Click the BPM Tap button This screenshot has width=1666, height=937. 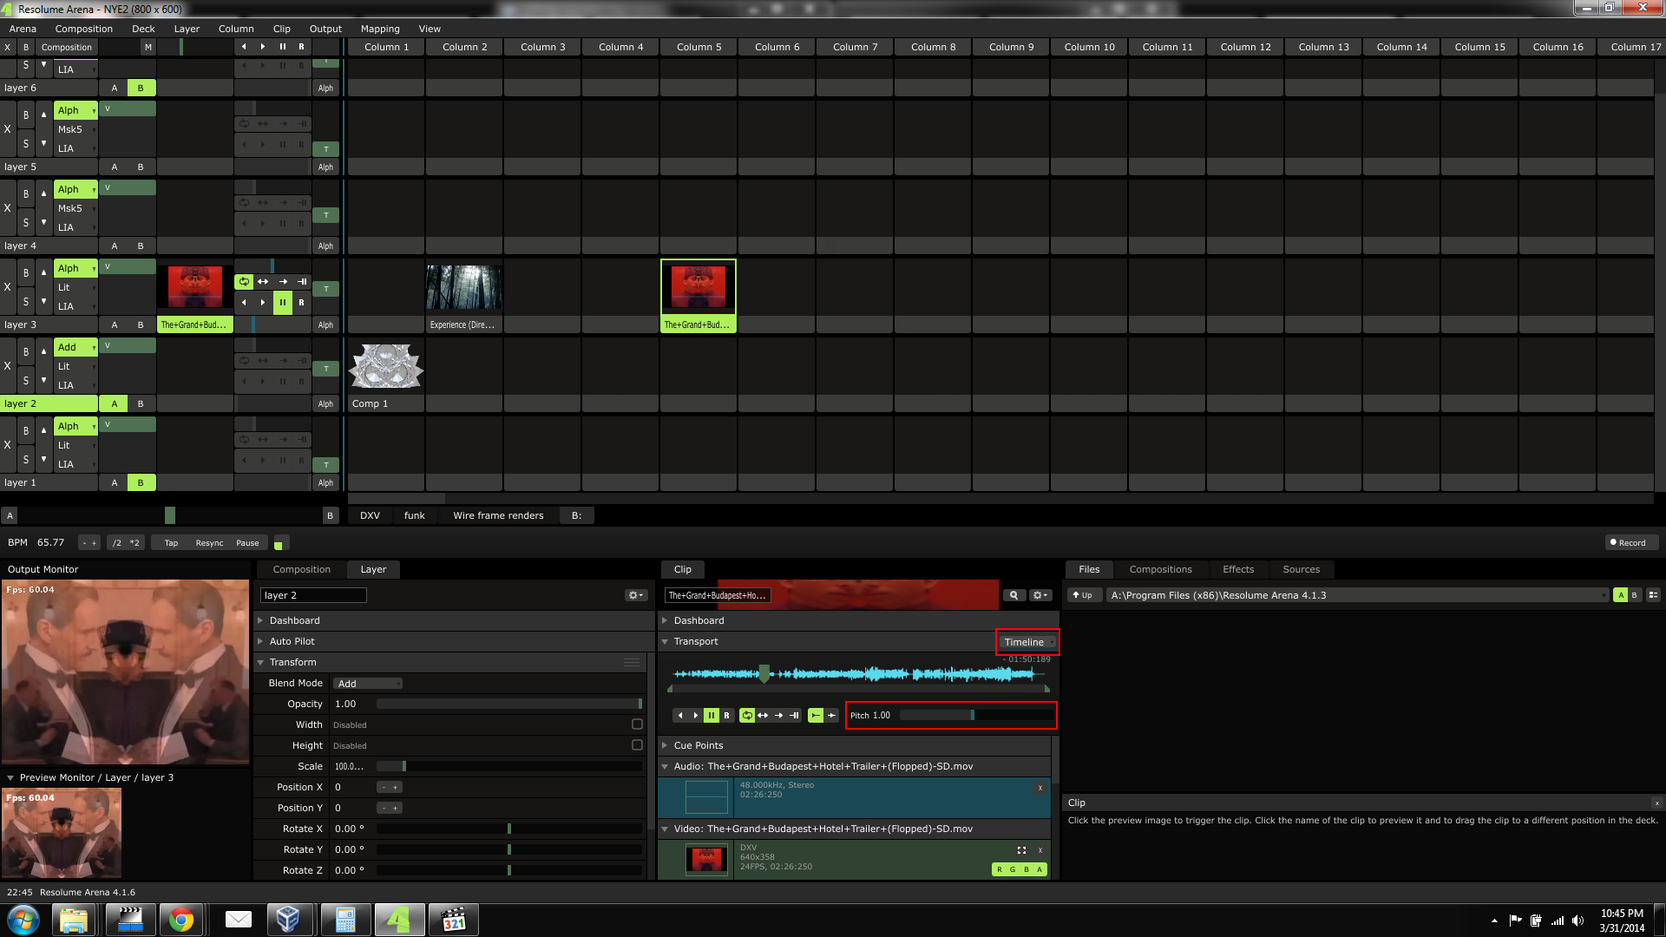[171, 543]
